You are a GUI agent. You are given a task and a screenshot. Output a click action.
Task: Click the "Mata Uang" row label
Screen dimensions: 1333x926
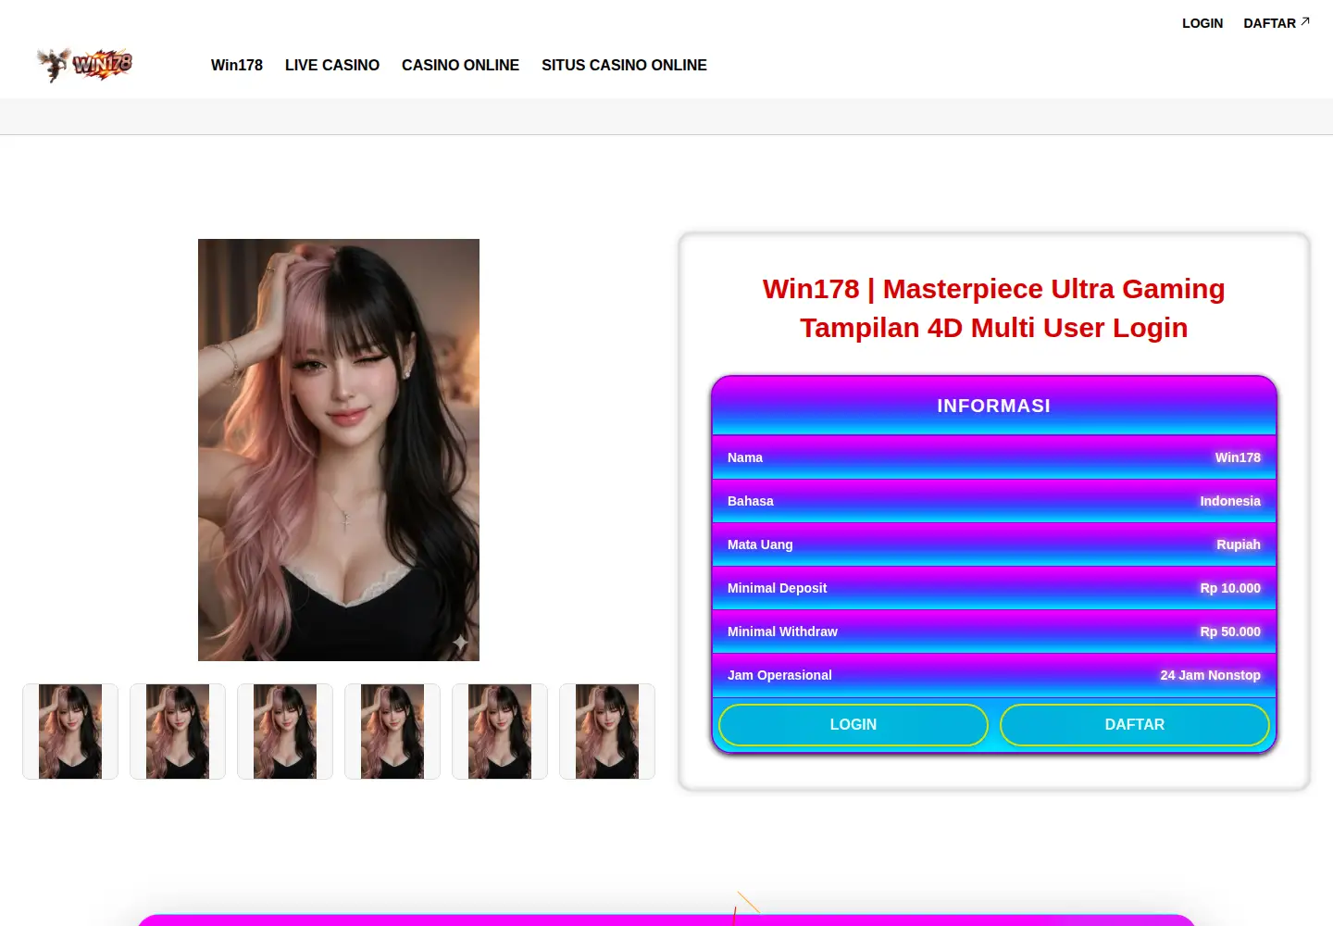(760, 544)
